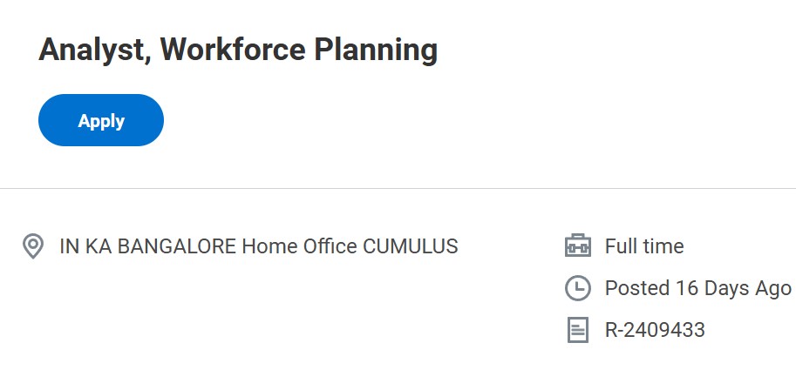This screenshot has height=390, width=796.
Task: Click the number 16 in posted date
Action: pos(688,288)
